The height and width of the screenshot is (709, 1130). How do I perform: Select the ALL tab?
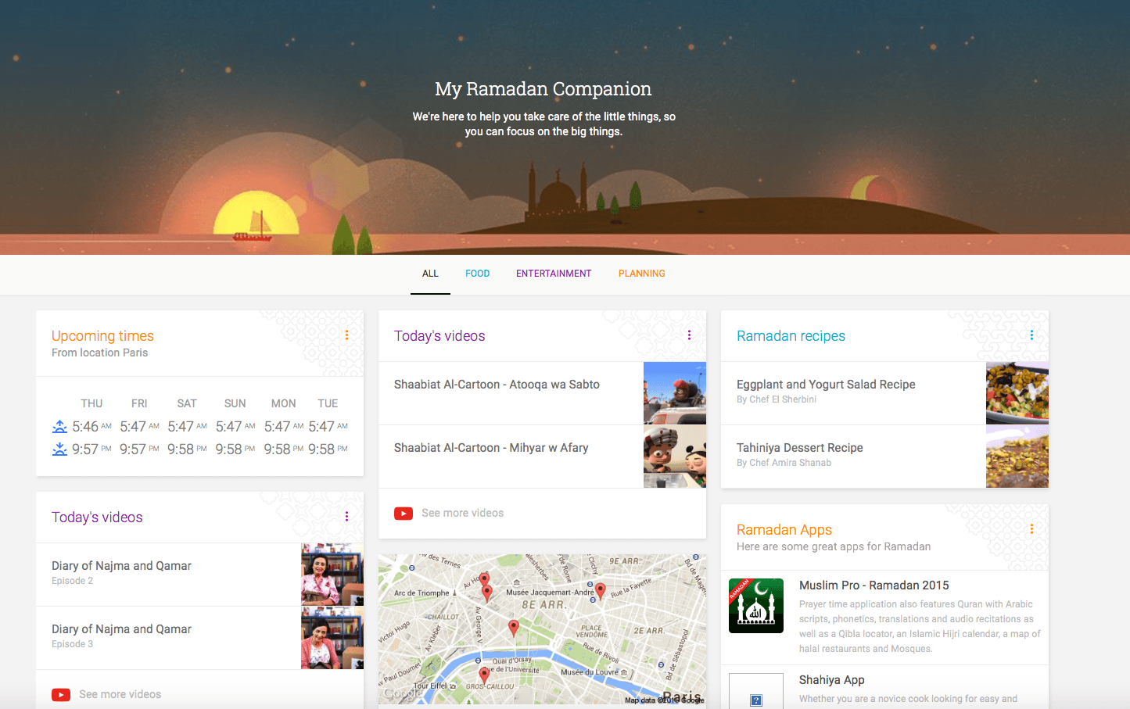click(430, 274)
